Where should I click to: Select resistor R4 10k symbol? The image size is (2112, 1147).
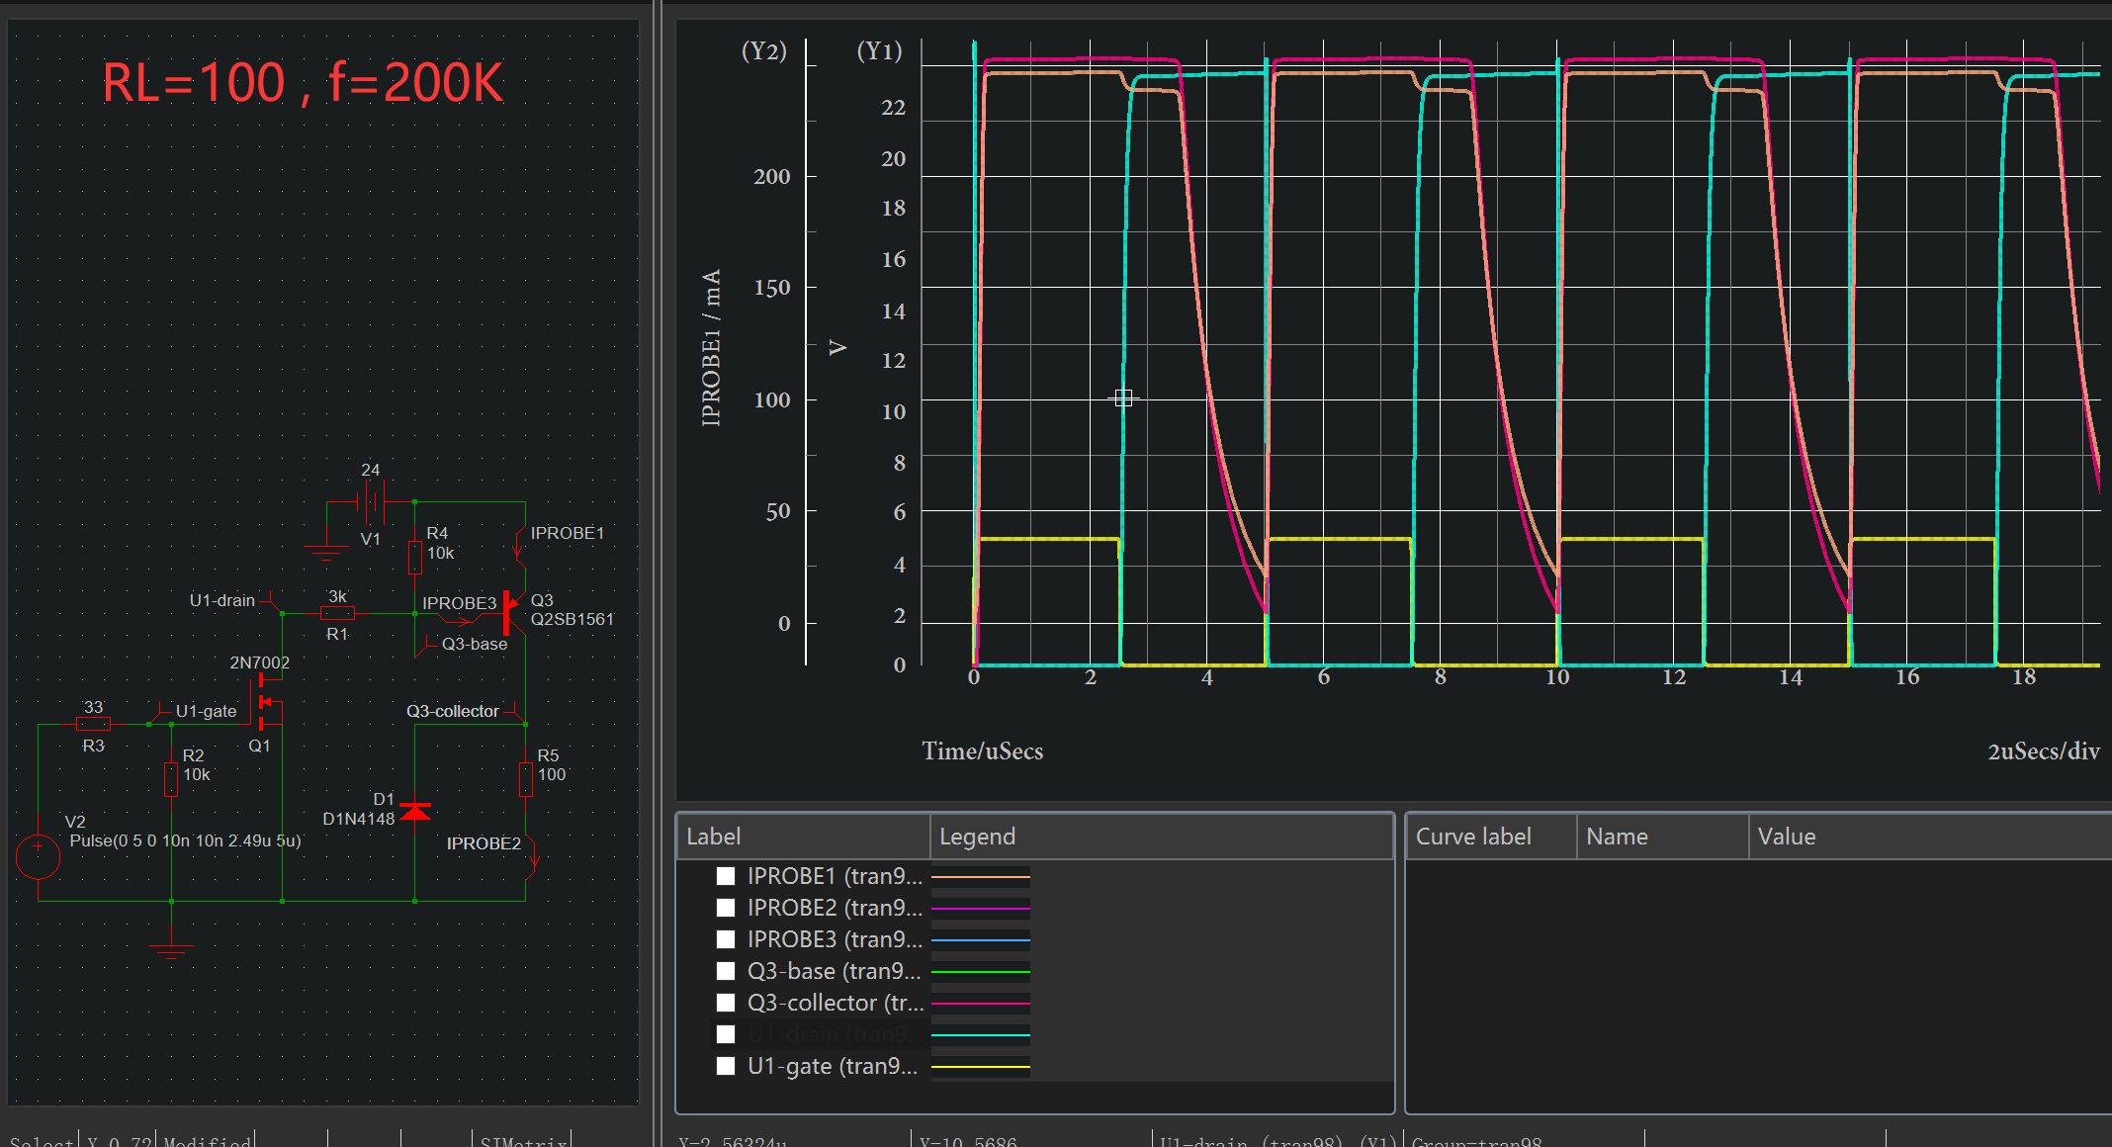pyautogui.click(x=415, y=558)
